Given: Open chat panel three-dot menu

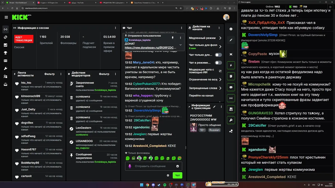Looking at the screenshot, I should (x=182, y=28).
